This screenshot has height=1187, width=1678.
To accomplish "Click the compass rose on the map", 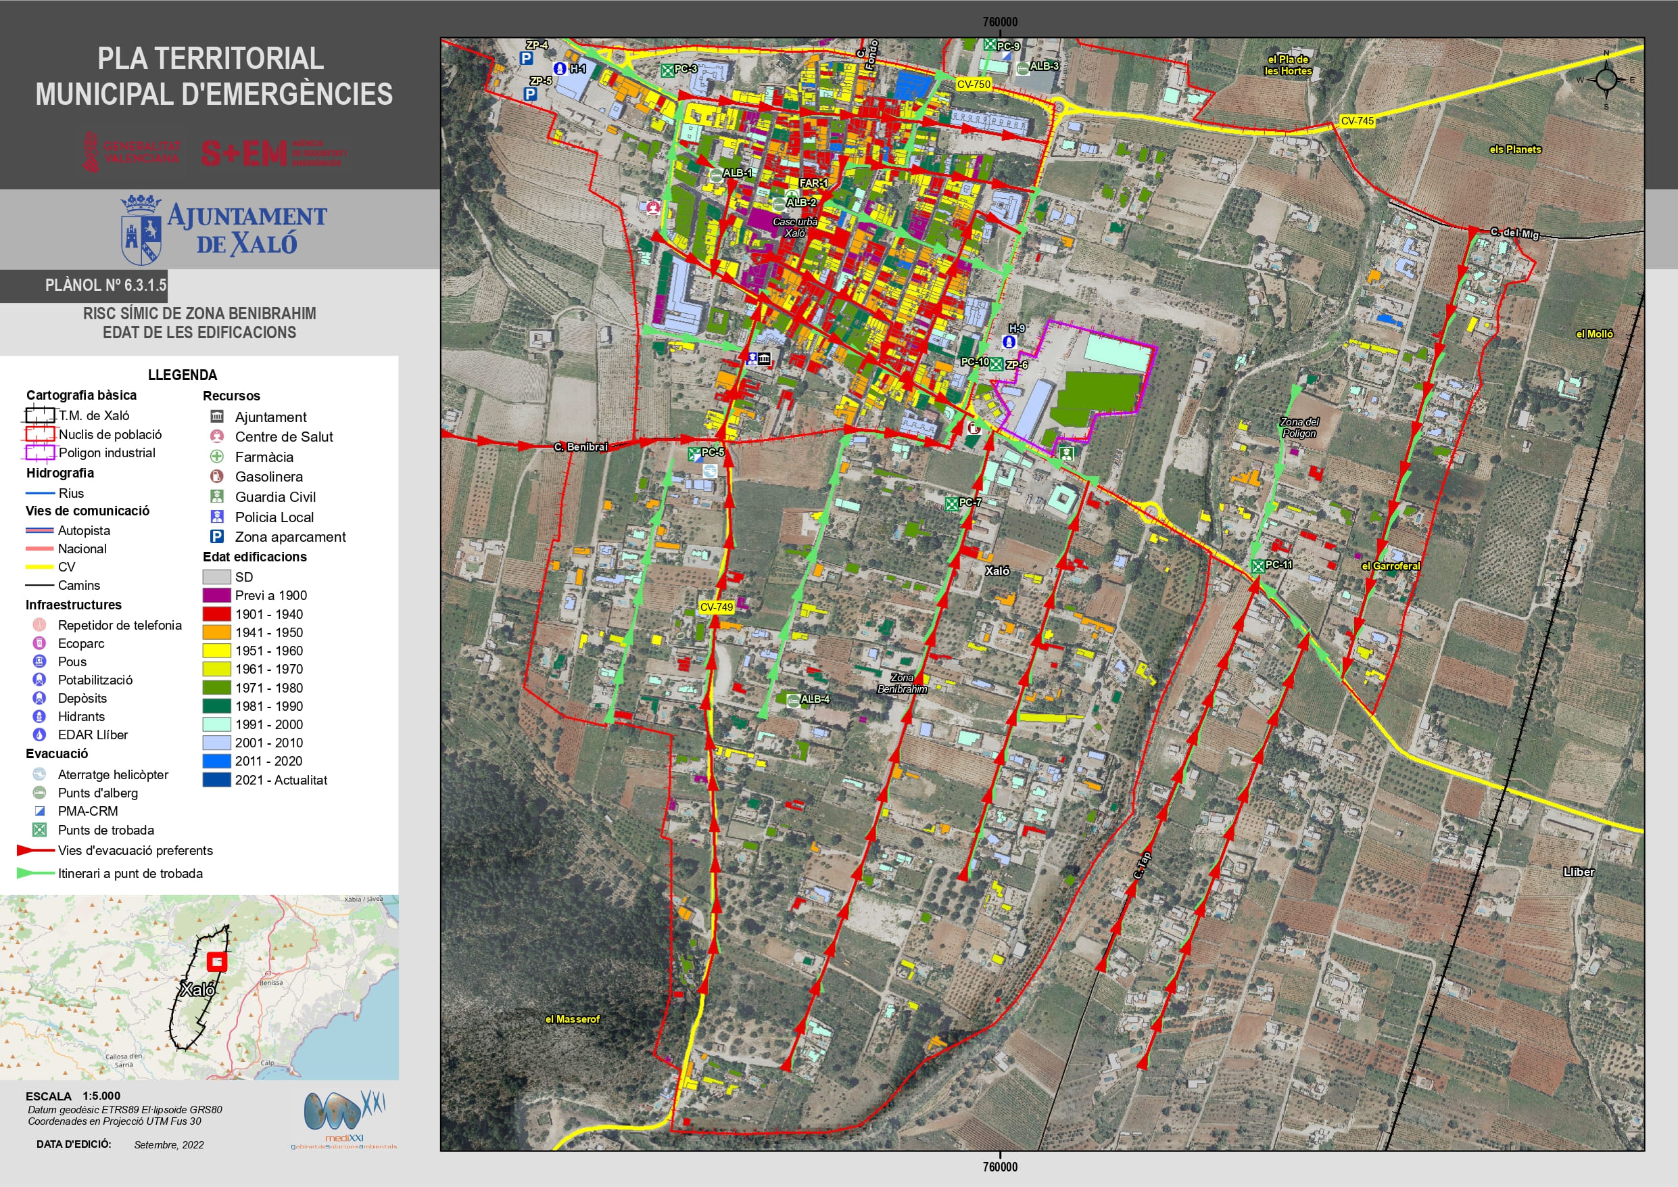I will (1606, 79).
